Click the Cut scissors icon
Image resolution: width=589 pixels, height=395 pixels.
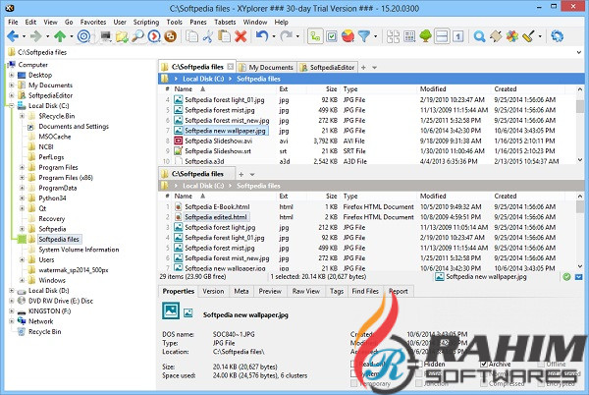208,36
